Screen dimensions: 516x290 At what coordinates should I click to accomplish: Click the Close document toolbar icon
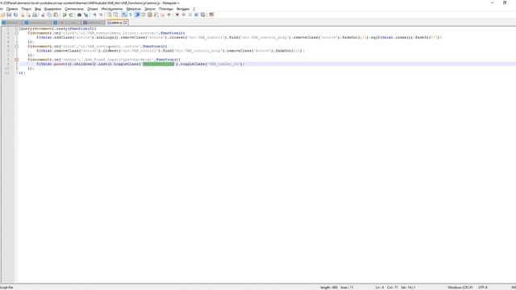[x=22, y=14]
